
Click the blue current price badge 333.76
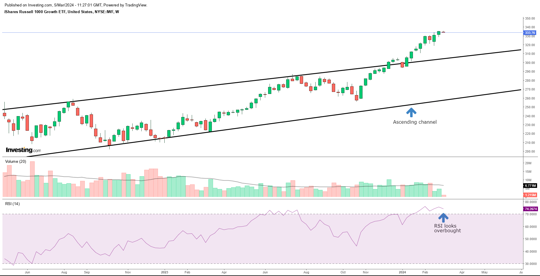pos(530,33)
